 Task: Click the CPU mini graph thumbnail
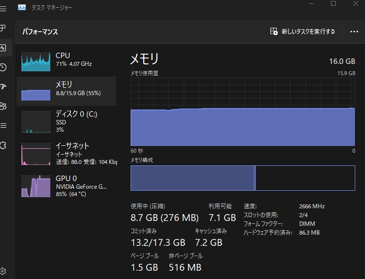point(36,61)
